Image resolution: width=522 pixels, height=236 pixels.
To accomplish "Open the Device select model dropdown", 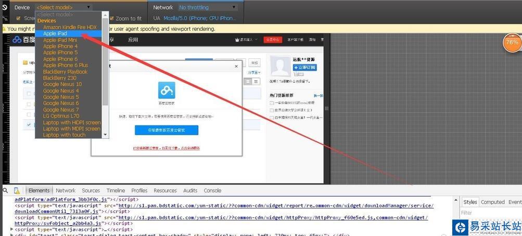I will 63,7.
